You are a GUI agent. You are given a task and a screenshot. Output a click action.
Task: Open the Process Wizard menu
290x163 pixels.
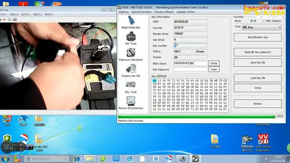(x=164, y=12)
